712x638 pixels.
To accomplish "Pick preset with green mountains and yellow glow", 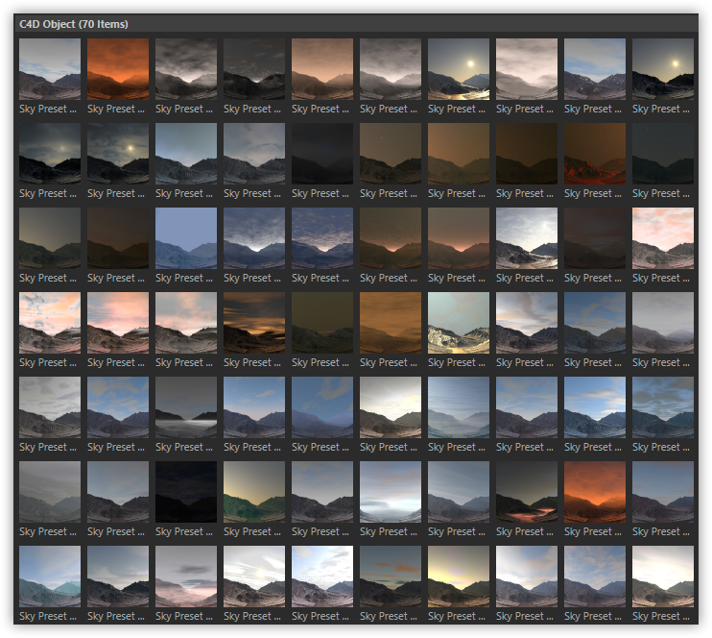I will point(254,492).
